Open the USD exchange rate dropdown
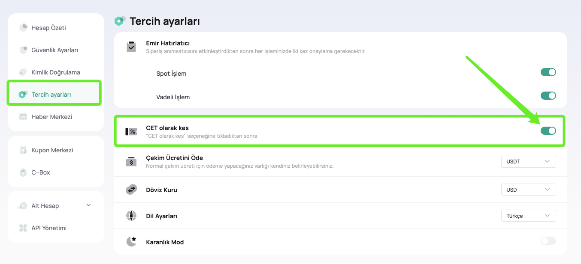Screen dimensions: 581x264 click(x=529, y=190)
